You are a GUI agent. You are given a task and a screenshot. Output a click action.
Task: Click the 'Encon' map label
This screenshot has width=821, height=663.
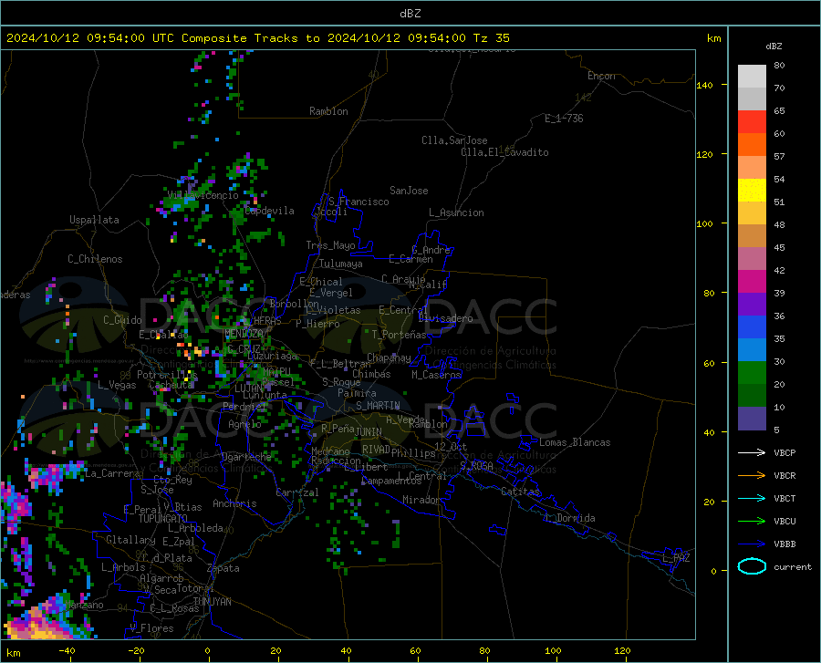(x=601, y=76)
